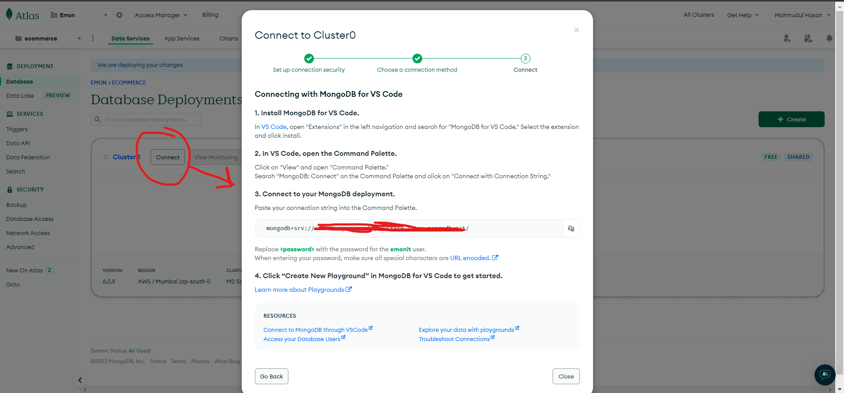Expand the Emon organization dropdown
The image size is (844, 393).
[x=79, y=15]
